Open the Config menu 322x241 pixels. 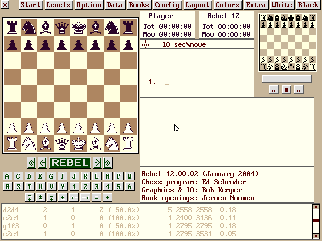[x=167, y=5]
